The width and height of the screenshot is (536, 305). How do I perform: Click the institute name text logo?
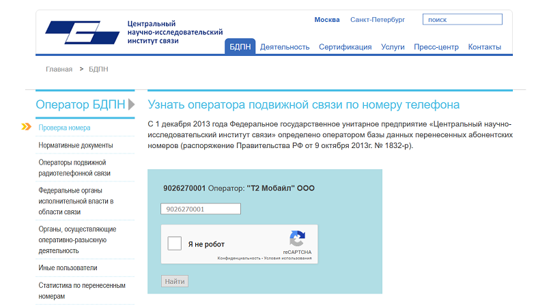pos(175,32)
